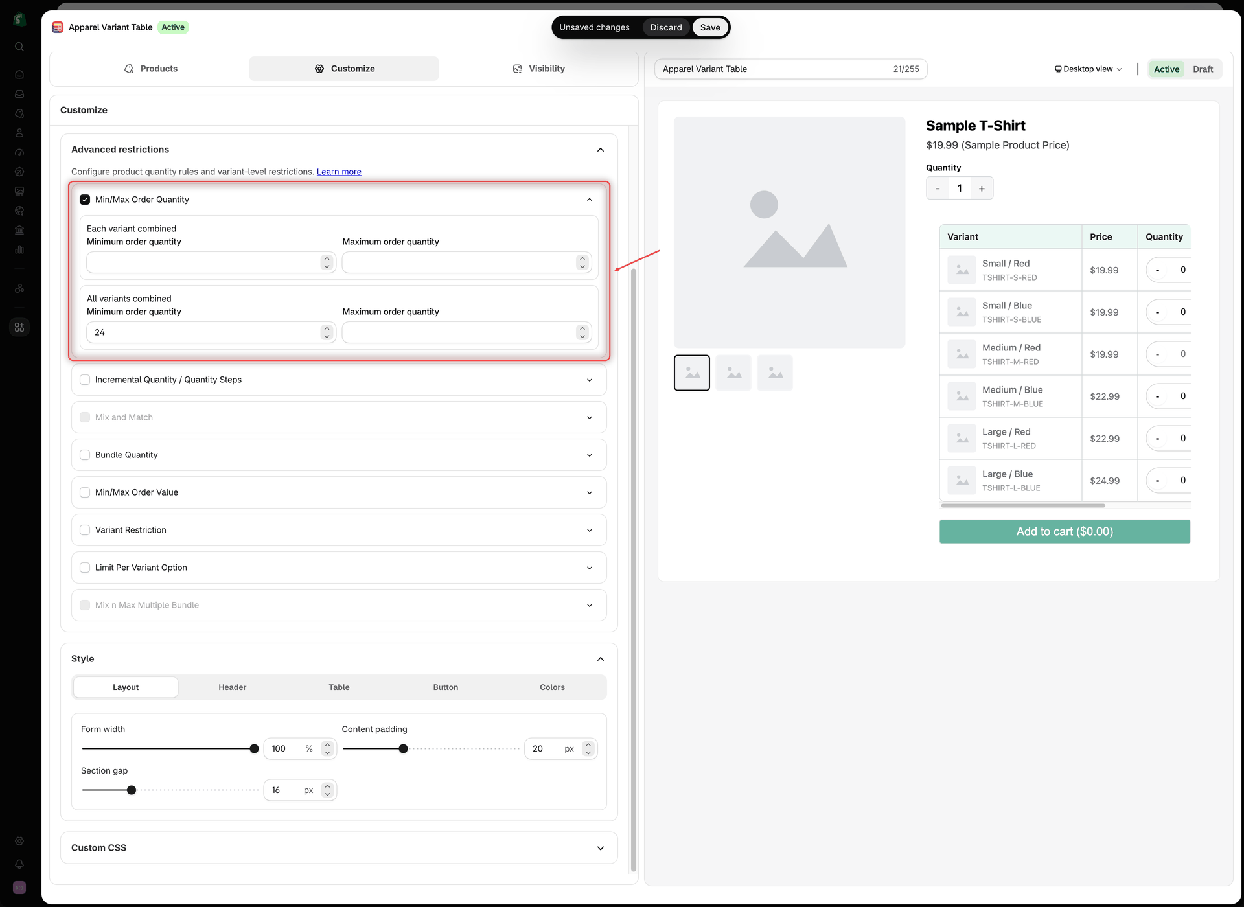The width and height of the screenshot is (1244, 907).
Task: Click All variants combined minimum quantity field
Action: pyautogui.click(x=211, y=332)
